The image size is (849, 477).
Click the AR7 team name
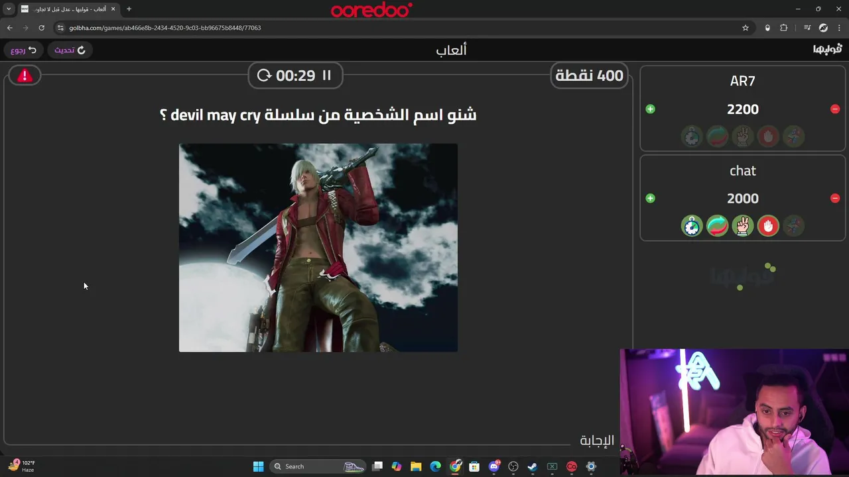[743, 81]
